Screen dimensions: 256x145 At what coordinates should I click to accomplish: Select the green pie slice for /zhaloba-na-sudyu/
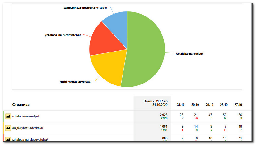[145, 49]
